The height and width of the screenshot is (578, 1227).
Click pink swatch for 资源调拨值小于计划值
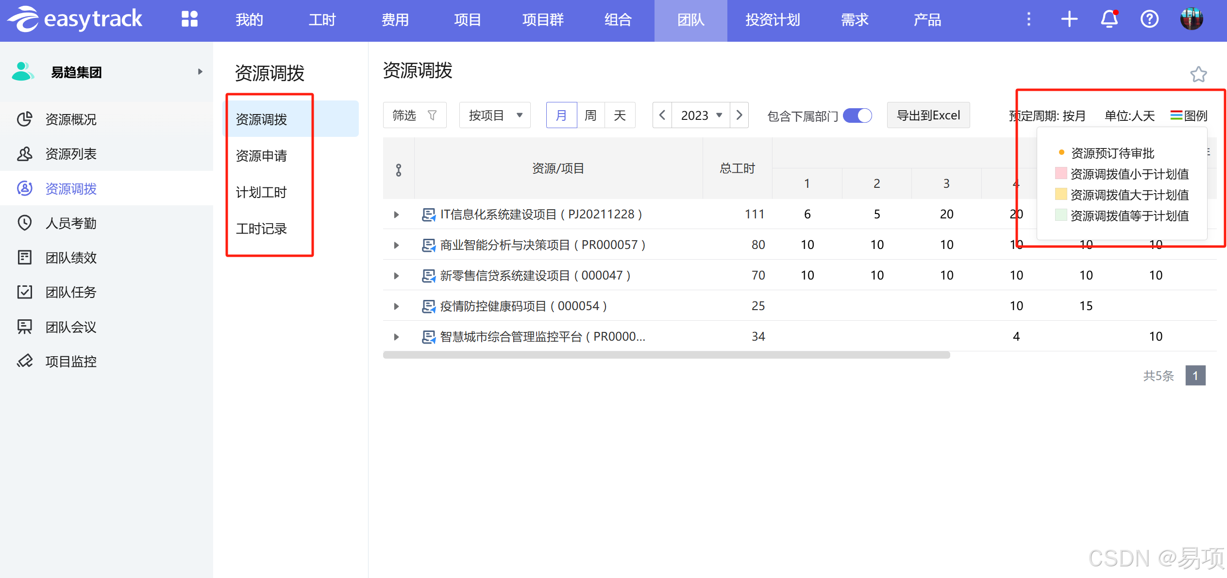point(1060,174)
